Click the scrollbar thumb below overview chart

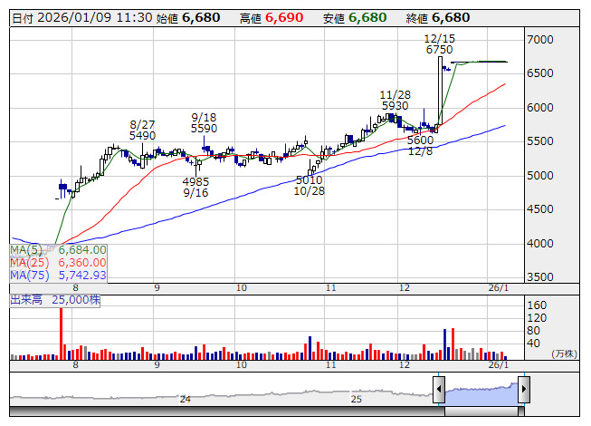481,412
